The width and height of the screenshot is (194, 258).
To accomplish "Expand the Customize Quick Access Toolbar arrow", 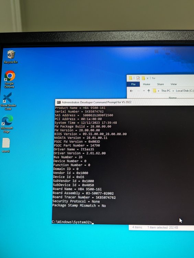I will click(148, 78).
